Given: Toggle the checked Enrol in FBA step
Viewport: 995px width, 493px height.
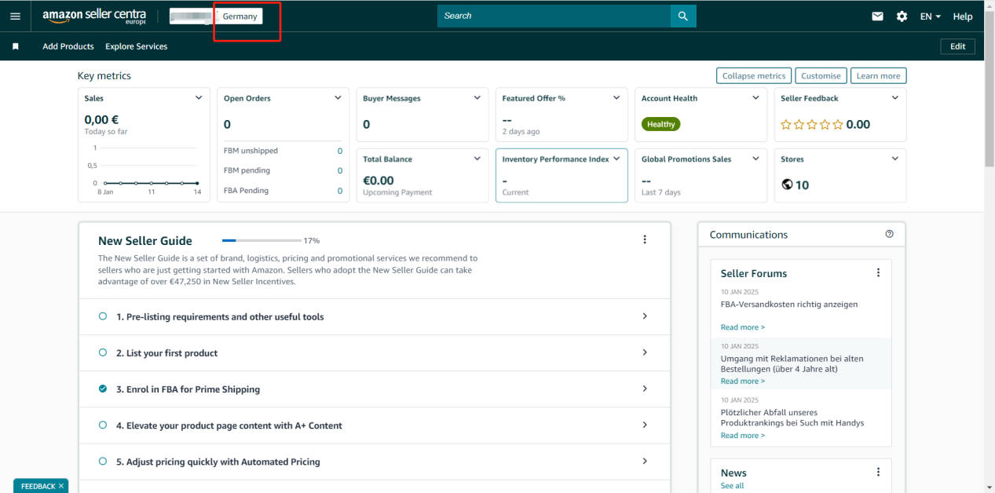Looking at the screenshot, I should click(103, 389).
